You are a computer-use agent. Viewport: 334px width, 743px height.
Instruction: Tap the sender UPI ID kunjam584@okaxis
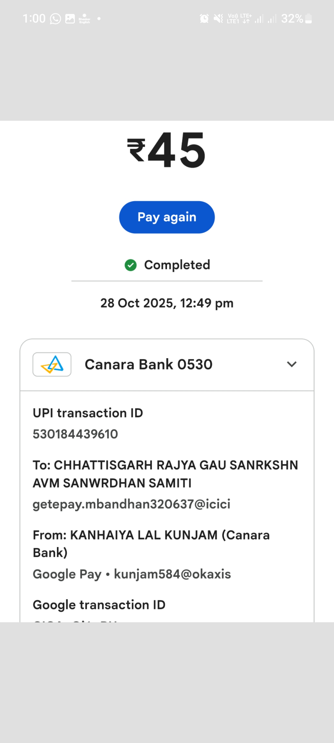pos(172,574)
